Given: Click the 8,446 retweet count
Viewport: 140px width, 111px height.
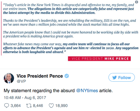Looking at the screenshot, I should point(38,106).
